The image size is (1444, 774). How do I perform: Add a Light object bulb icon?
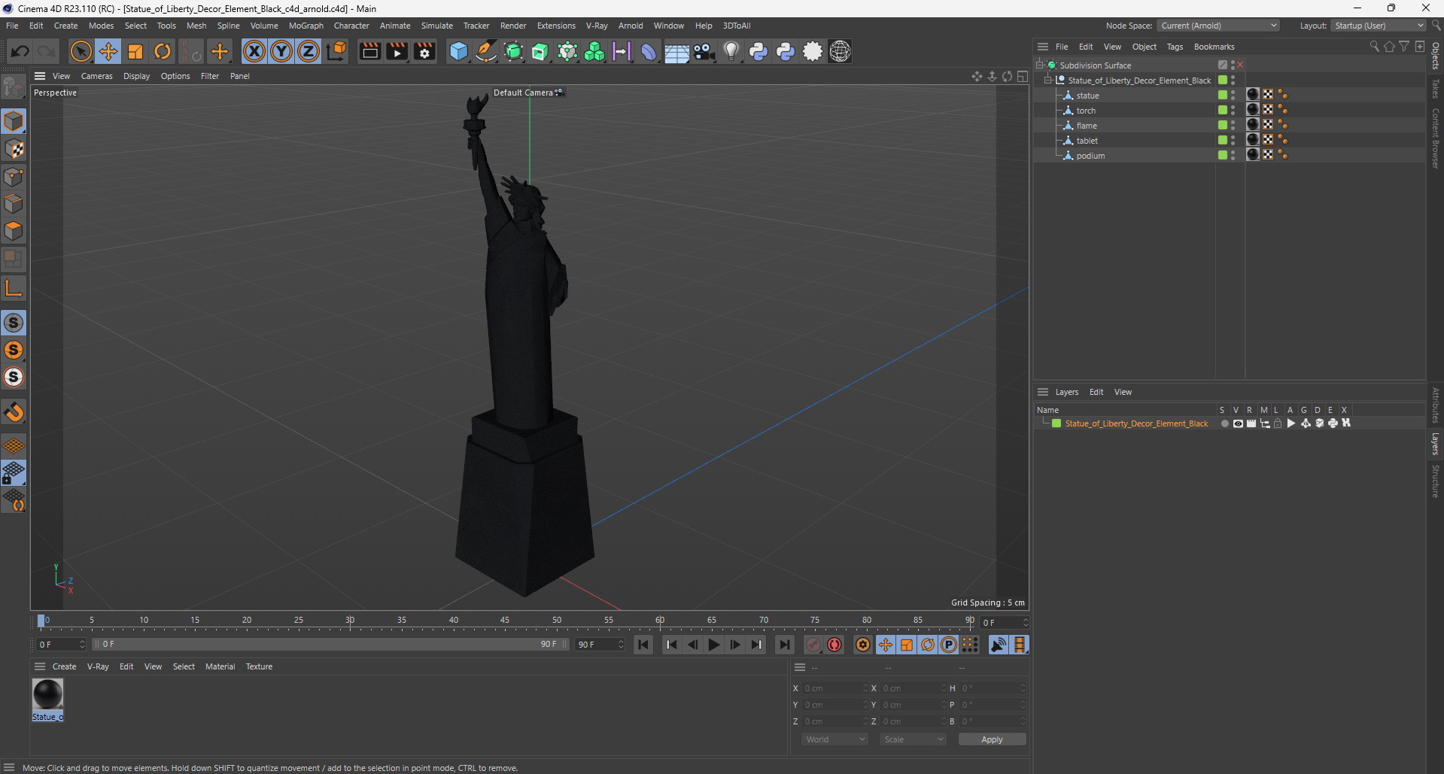point(731,51)
